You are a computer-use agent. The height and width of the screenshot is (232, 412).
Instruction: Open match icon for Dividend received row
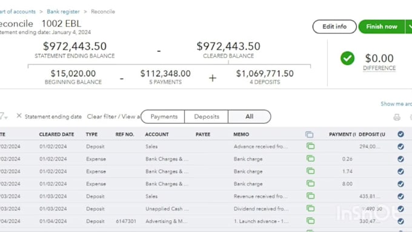point(310,208)
